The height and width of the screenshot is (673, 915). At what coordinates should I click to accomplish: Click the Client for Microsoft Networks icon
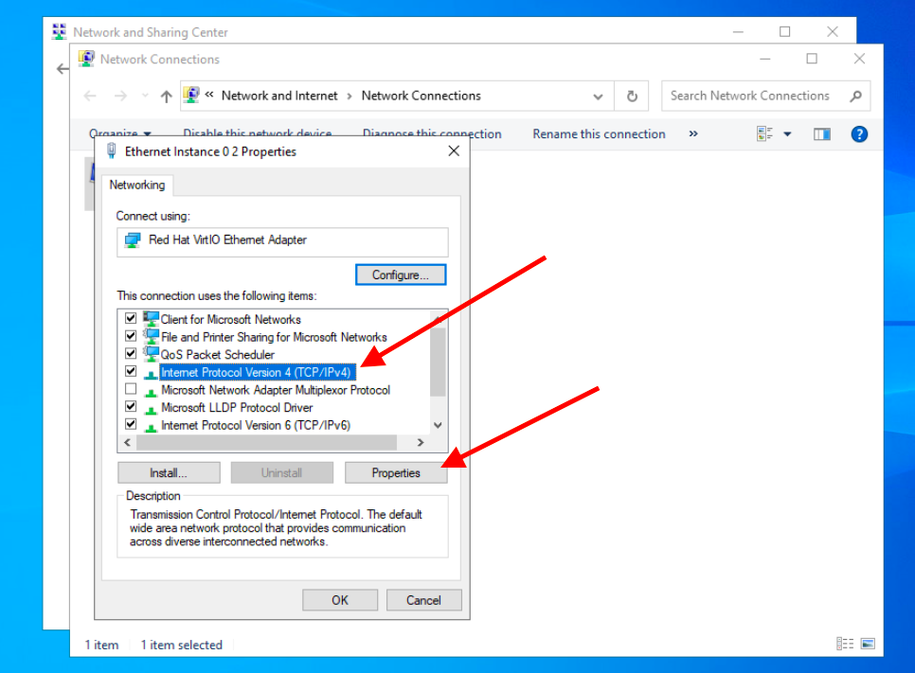click(152, 318)
